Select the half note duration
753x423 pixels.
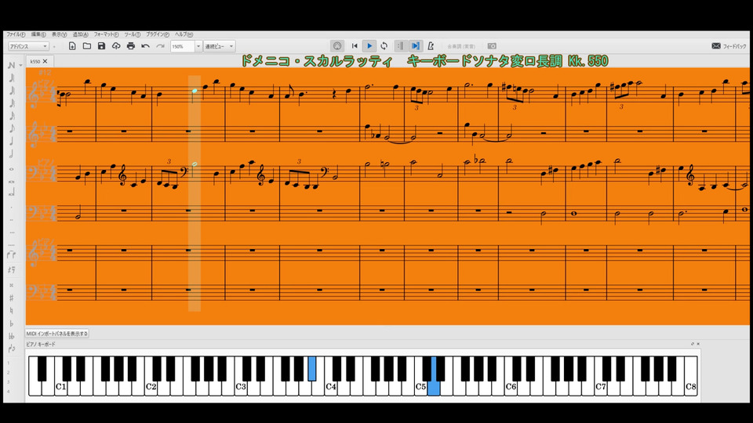pos(12,154)
